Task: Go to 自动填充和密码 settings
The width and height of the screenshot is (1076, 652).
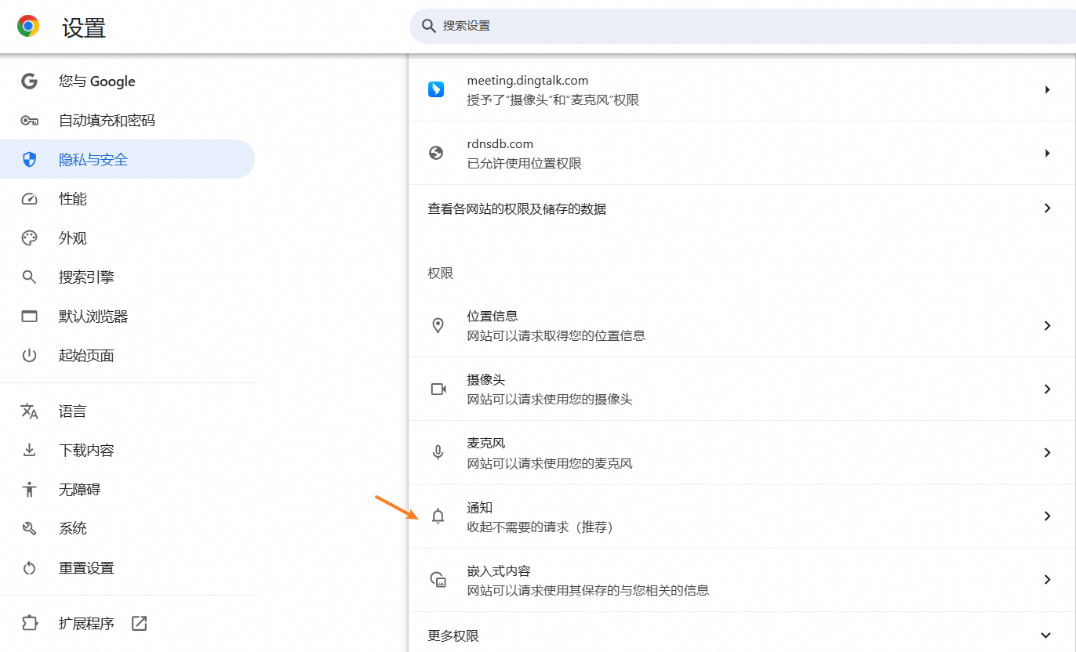Action: pos(107,121)
